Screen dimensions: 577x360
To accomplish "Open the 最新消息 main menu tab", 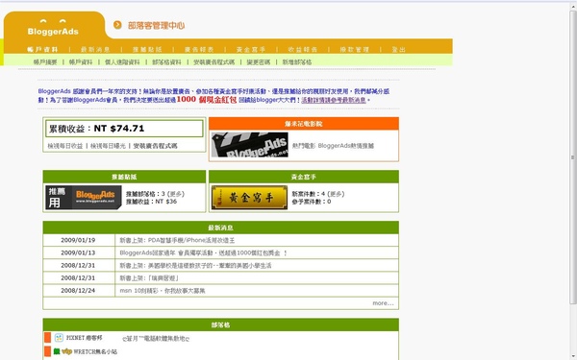I will tap(95, 50).
